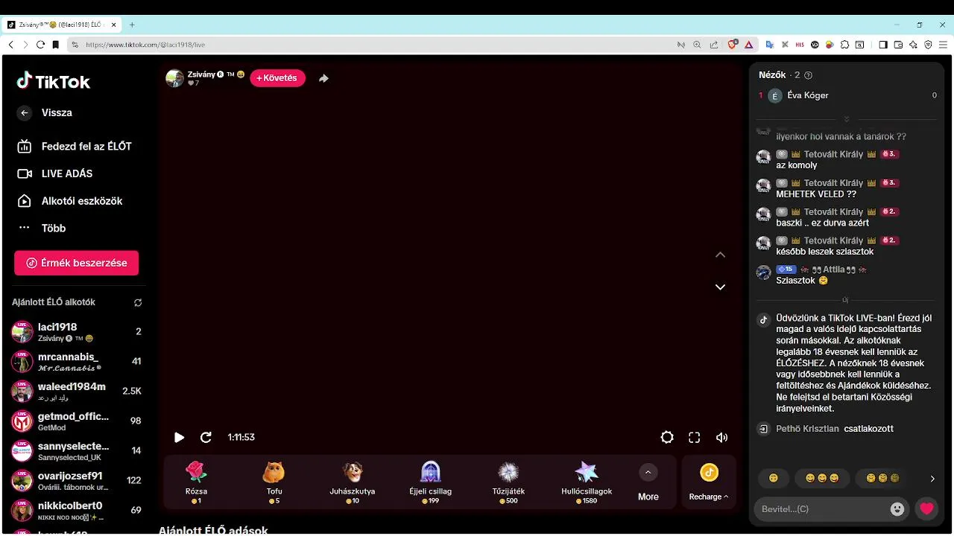Send the single smiley quick reaction

click(773, 478)
